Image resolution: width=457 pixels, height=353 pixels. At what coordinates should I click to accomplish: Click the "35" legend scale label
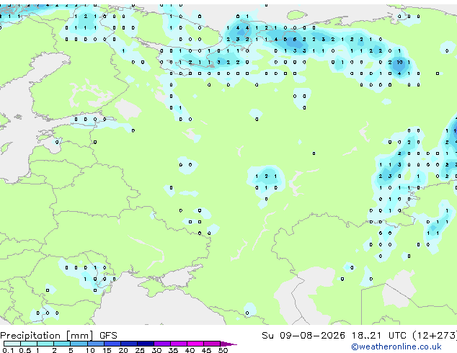click(x=173, y=350)
